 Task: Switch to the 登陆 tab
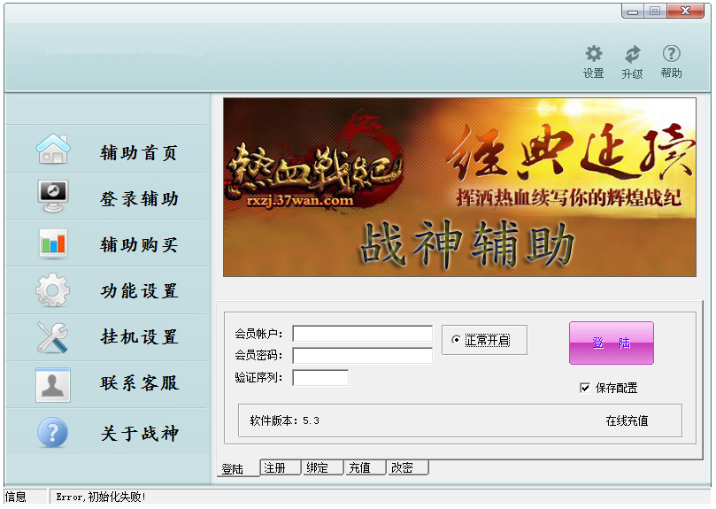pyautogui.click(x=237, y=468)
